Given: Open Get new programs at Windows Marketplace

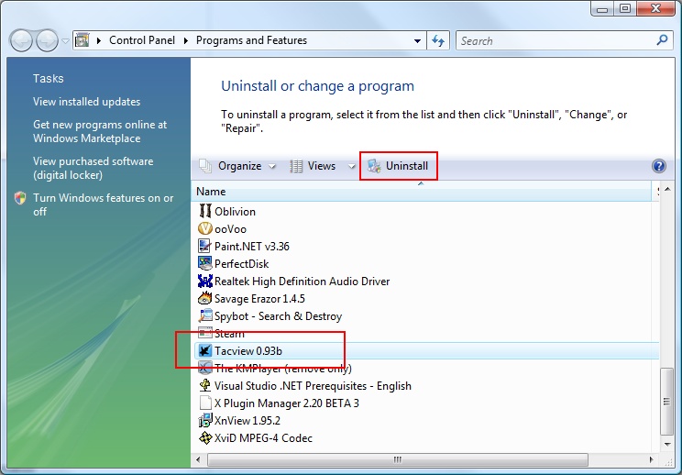Looking at the screenshot, I should pos(100,131).
